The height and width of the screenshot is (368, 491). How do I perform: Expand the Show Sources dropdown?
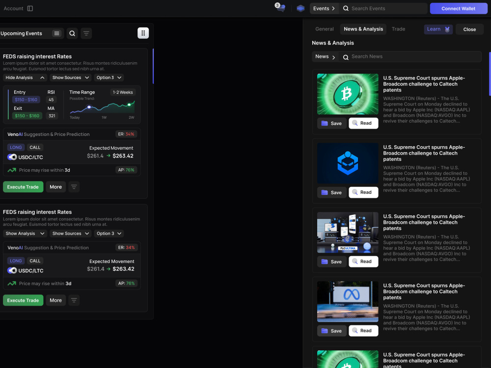(70, 77)
